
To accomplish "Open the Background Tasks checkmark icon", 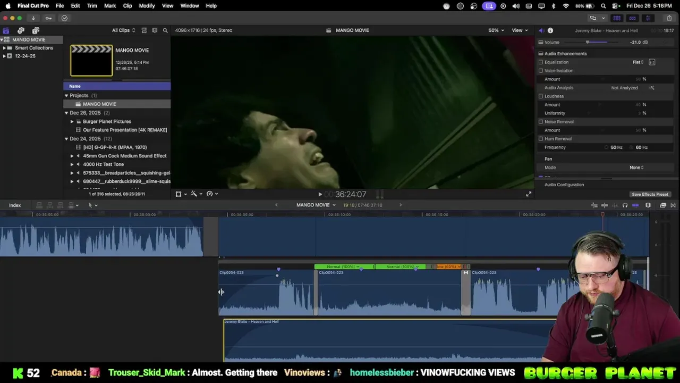I will pos(64,18).
